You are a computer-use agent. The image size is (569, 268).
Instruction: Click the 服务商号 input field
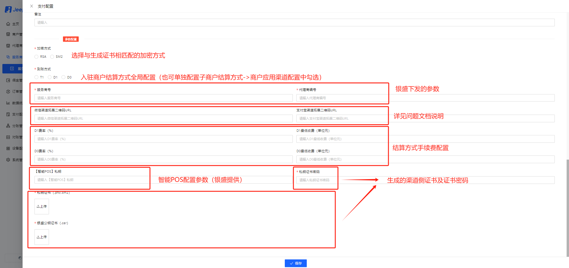point(163,98)
